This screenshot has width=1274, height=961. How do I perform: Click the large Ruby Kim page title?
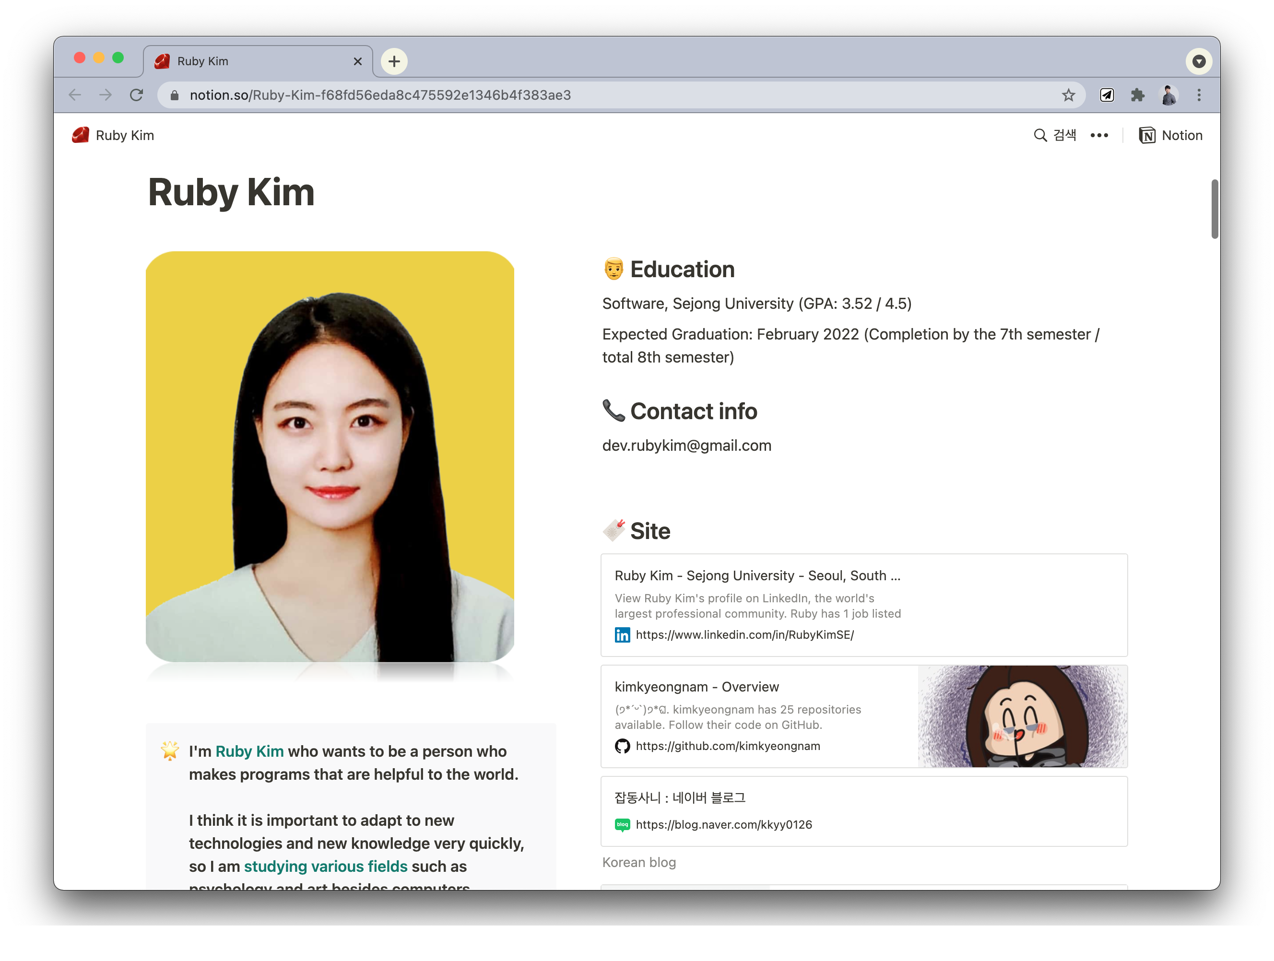pyautogui.click(x=231, y=192)
